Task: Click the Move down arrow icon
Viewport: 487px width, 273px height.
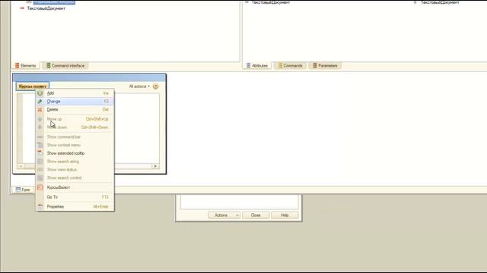Action: [x=40, y=127]
